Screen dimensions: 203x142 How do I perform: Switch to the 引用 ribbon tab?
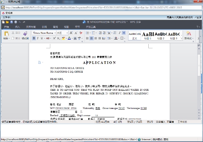(x=44, y=27)
